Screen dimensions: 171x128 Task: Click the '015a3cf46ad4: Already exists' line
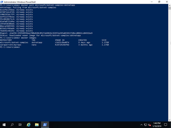[x=16, y=28]
